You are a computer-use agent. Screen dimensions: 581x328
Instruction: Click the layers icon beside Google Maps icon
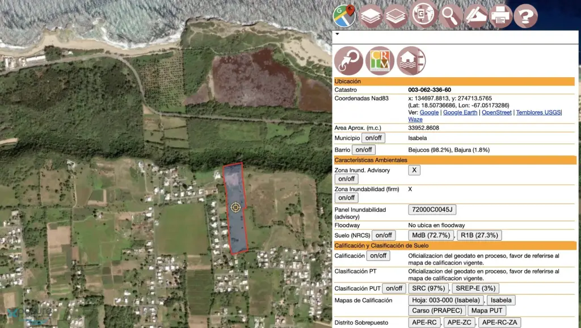(371, 15)
